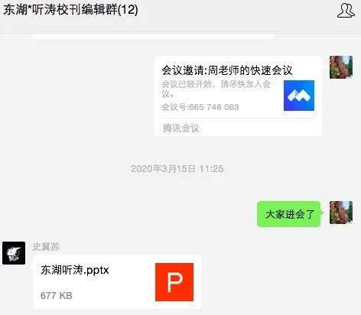The image size is (361, 315).
Task: Open the group members icon in header
Action: [x=346, y=11]
